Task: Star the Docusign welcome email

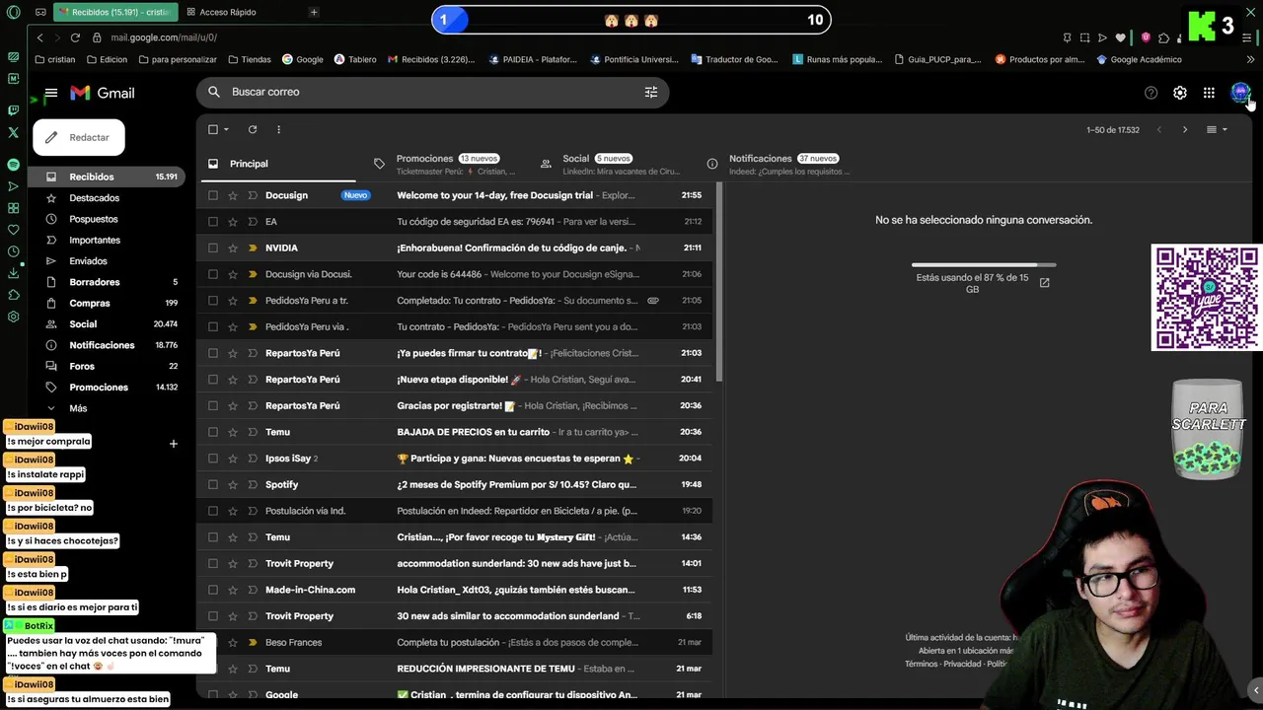Action: (x=233, y=195)
